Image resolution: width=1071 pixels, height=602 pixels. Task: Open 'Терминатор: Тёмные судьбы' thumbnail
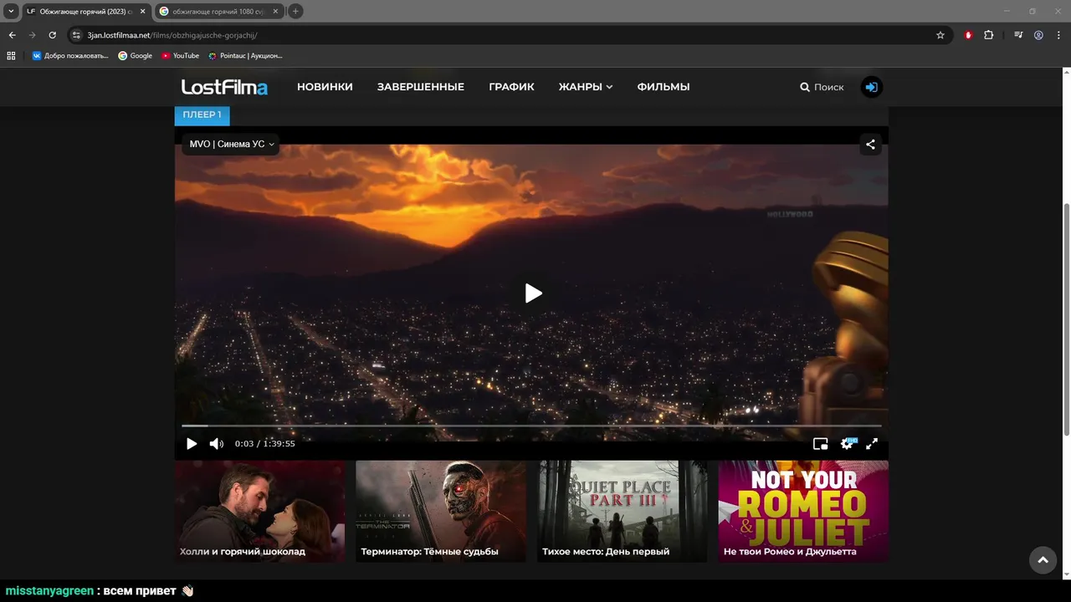click(441, 511)
